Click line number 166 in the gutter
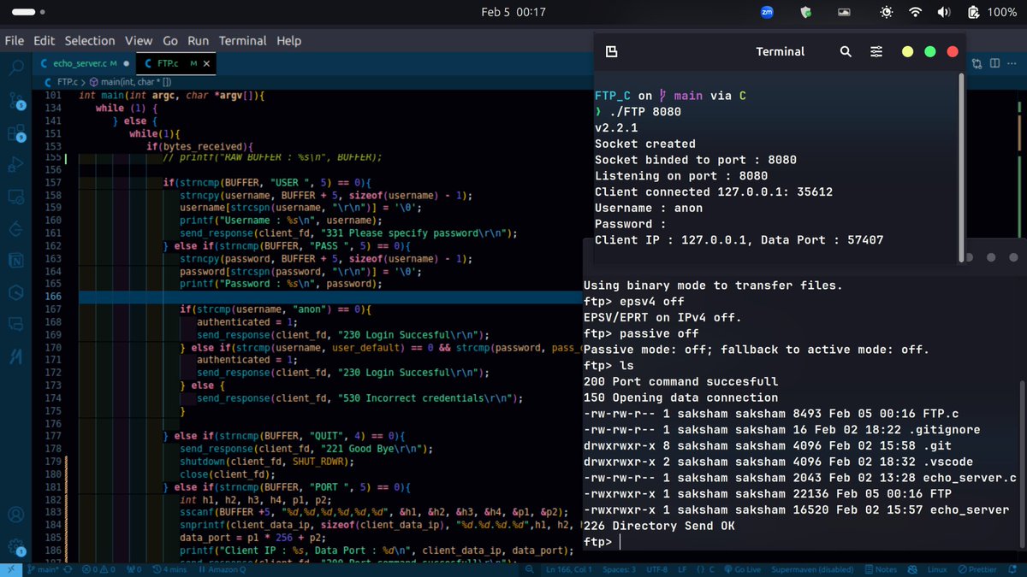The image size is (1027, 577). (53, 297)
